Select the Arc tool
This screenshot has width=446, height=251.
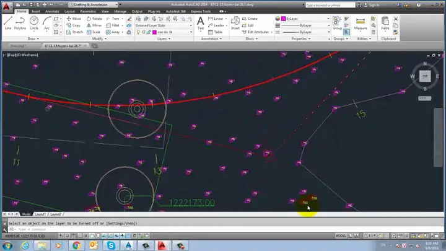coord(46,23)
